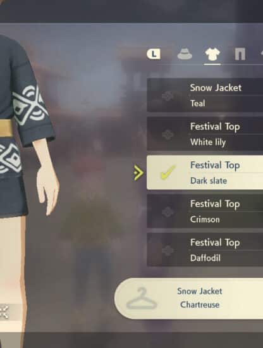Toggle the yellow checkmark on Dark slate
The image size is (263, 348).
click(x=168, y=172)
